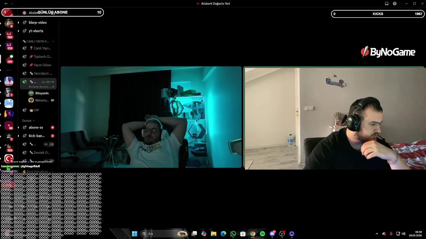
Task: Select user Bünyamin in voice channel
Action: tap(42, 93)
